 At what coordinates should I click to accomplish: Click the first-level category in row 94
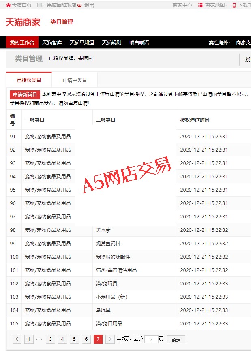tap(48, 176)
